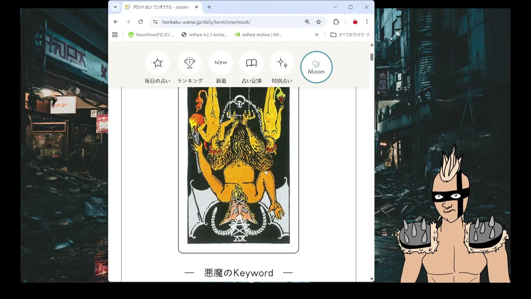The height and width of the screenshot is (299, 531).
Task: Go forward to next page
Action: [128, 22]
